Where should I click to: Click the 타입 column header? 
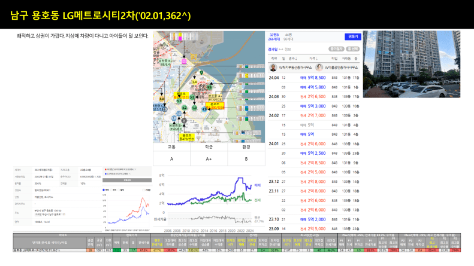(x=334, y=58)
